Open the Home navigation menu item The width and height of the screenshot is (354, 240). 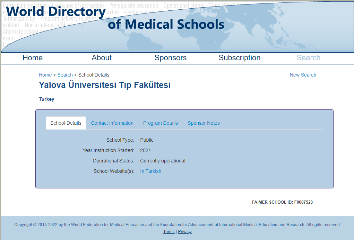(33, 58)
